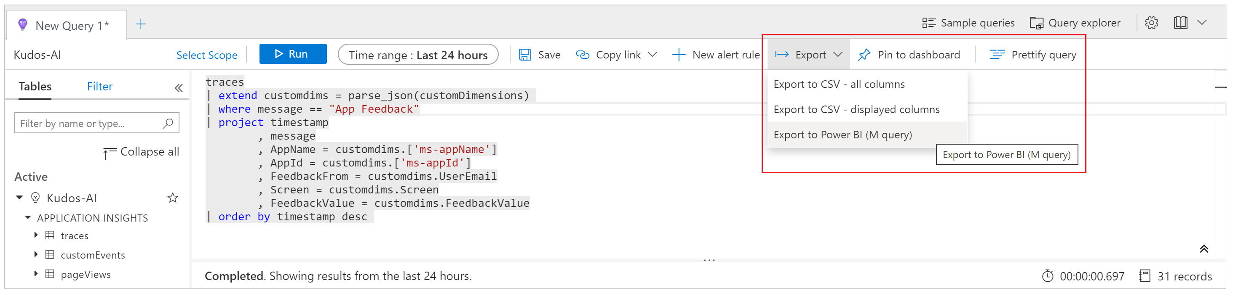Click Prettify query
This screenshot has height=296, width=1233.
click(x=1033, y=55)
